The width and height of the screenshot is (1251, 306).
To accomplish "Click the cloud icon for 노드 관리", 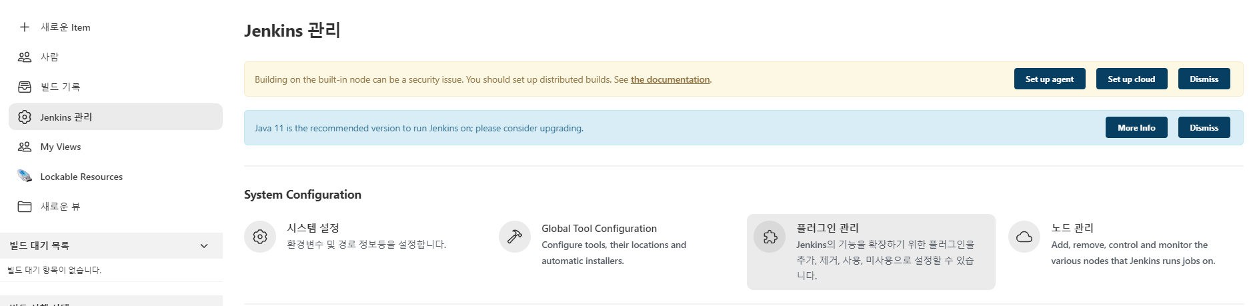I will (x=1024, y=237).
